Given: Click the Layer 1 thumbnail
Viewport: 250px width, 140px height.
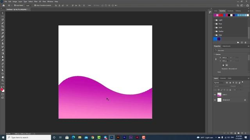Looking at the screenshot, I should coord(220,95).
